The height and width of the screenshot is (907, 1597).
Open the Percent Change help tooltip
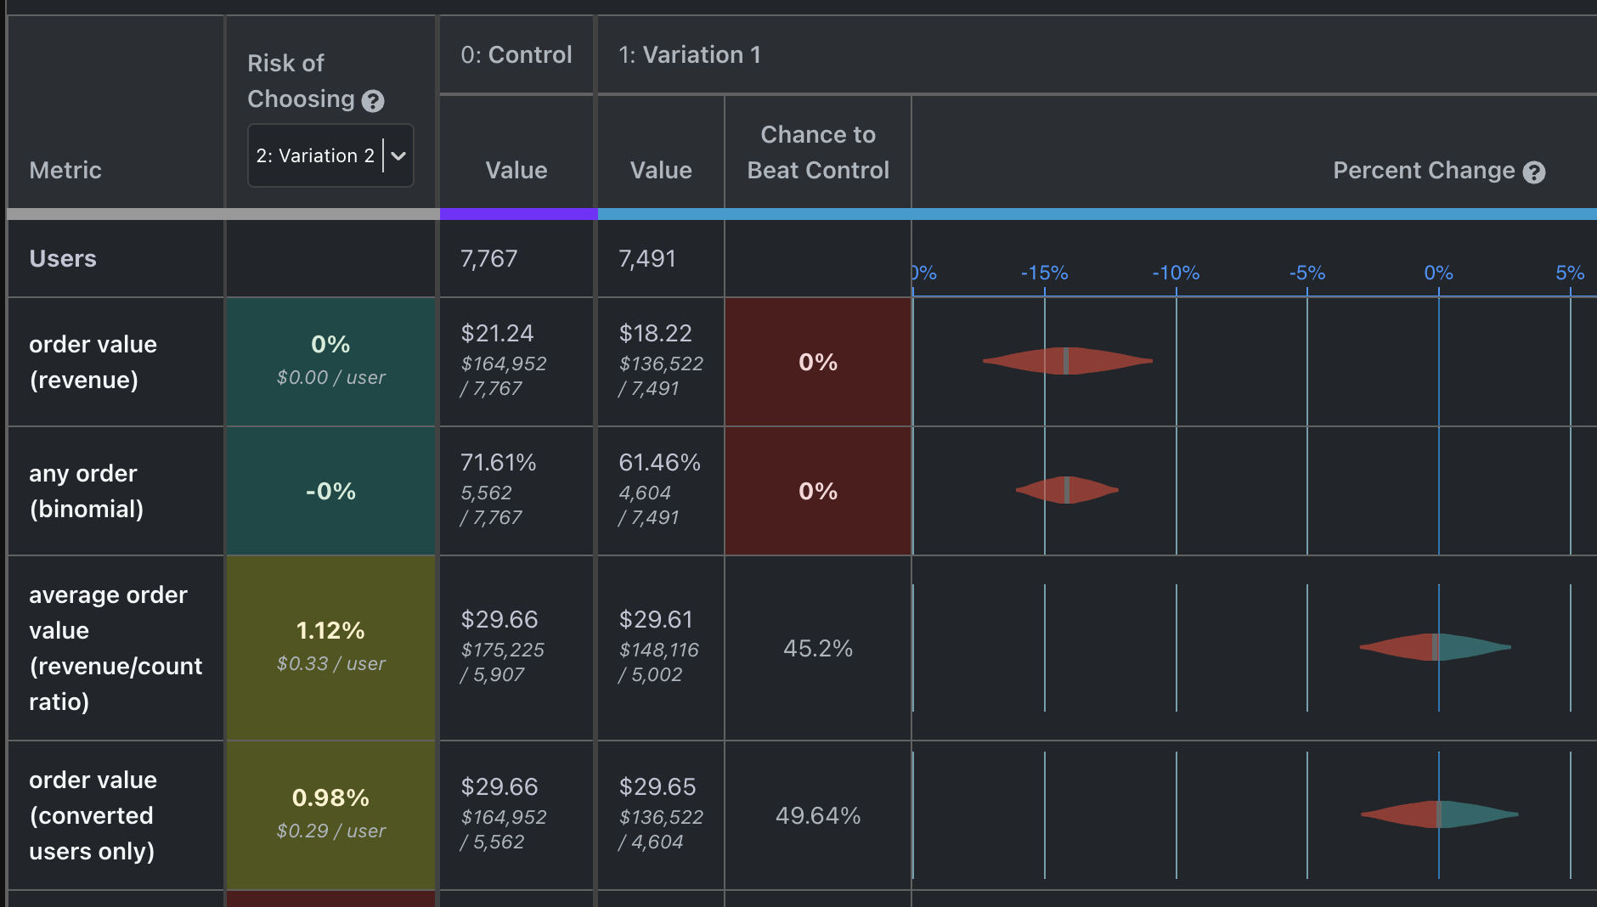[1534, 172]
